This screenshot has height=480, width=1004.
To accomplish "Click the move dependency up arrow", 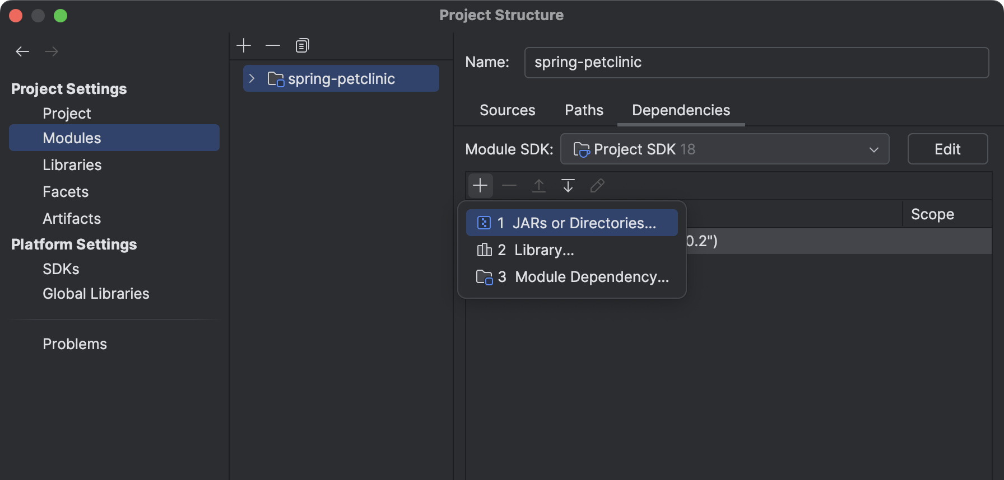I will 538,186.
